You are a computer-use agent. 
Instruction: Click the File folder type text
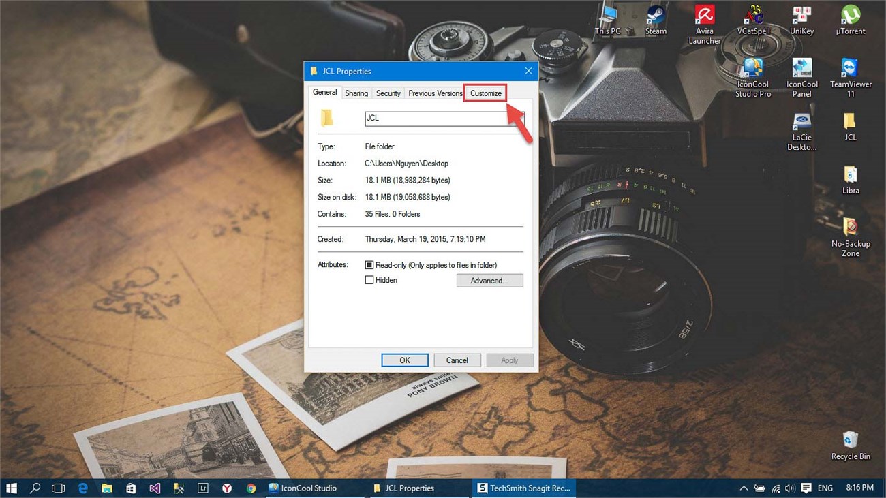(380, 146)
